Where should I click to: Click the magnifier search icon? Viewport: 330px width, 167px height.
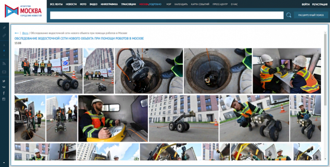[289, 15]
